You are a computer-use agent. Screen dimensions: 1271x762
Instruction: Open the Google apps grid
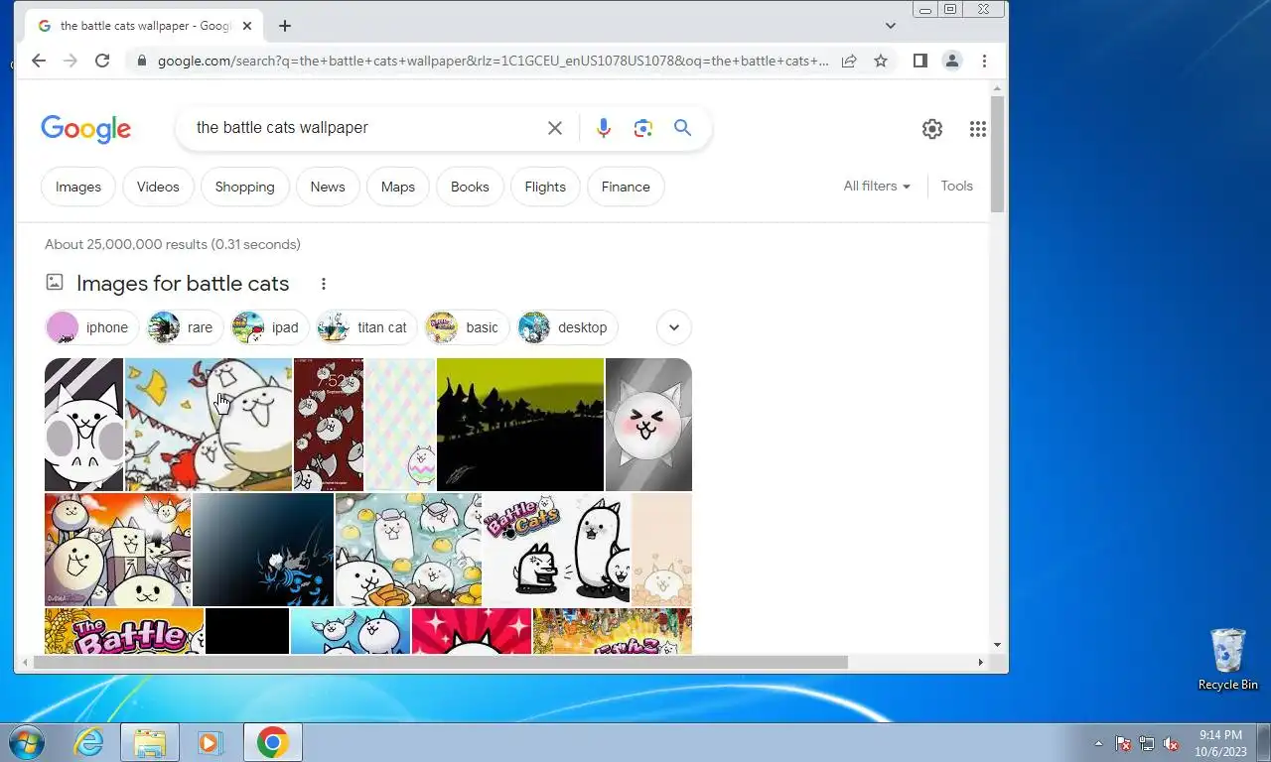pos(978,128)
